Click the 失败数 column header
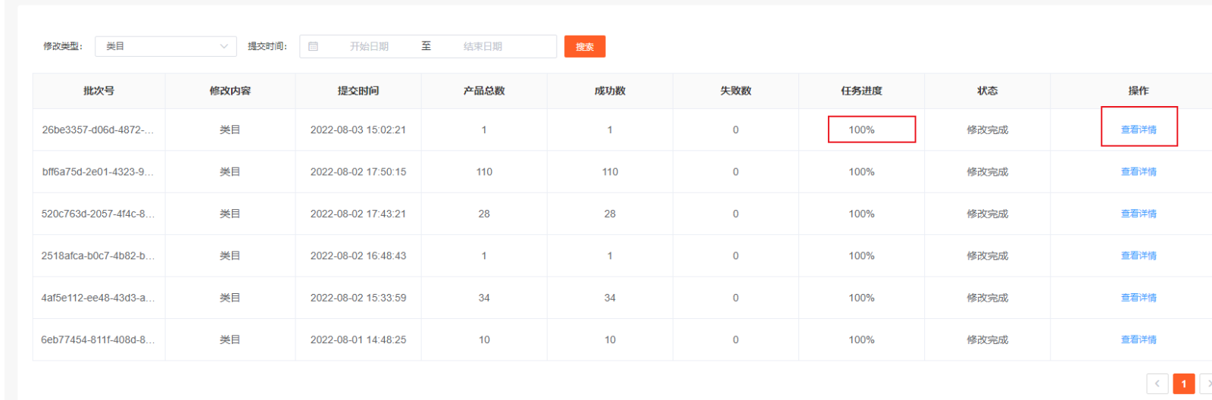 coord(736,91)
